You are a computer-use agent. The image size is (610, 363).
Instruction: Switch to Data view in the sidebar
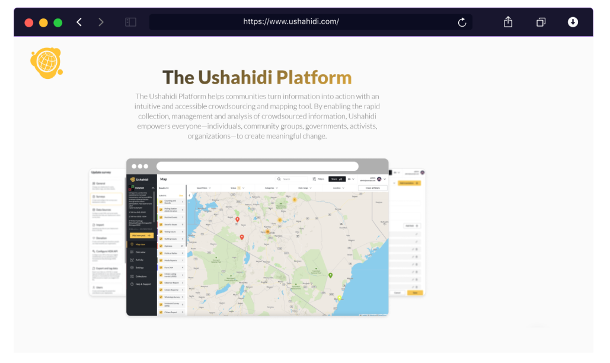141,252
